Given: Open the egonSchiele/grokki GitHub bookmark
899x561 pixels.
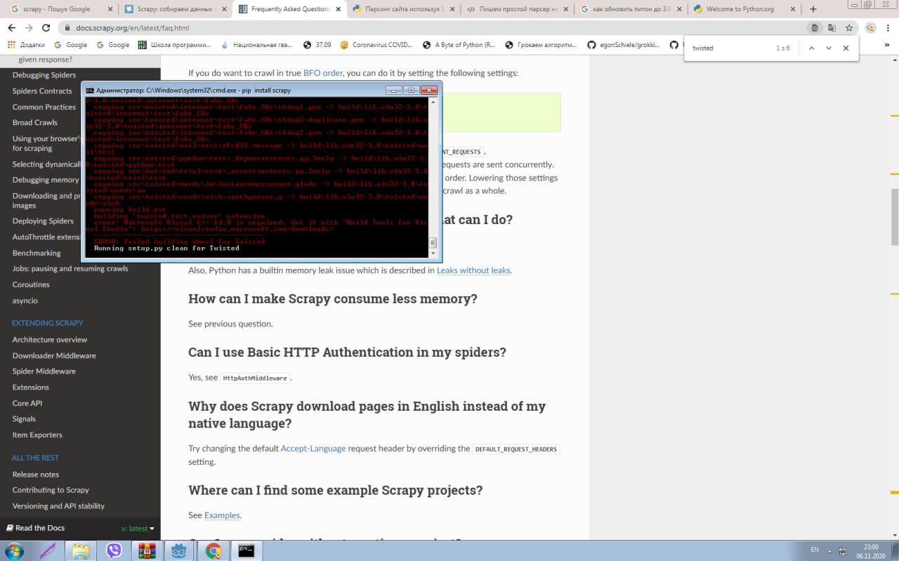Looking at the screenshot, I should (624, 44).
